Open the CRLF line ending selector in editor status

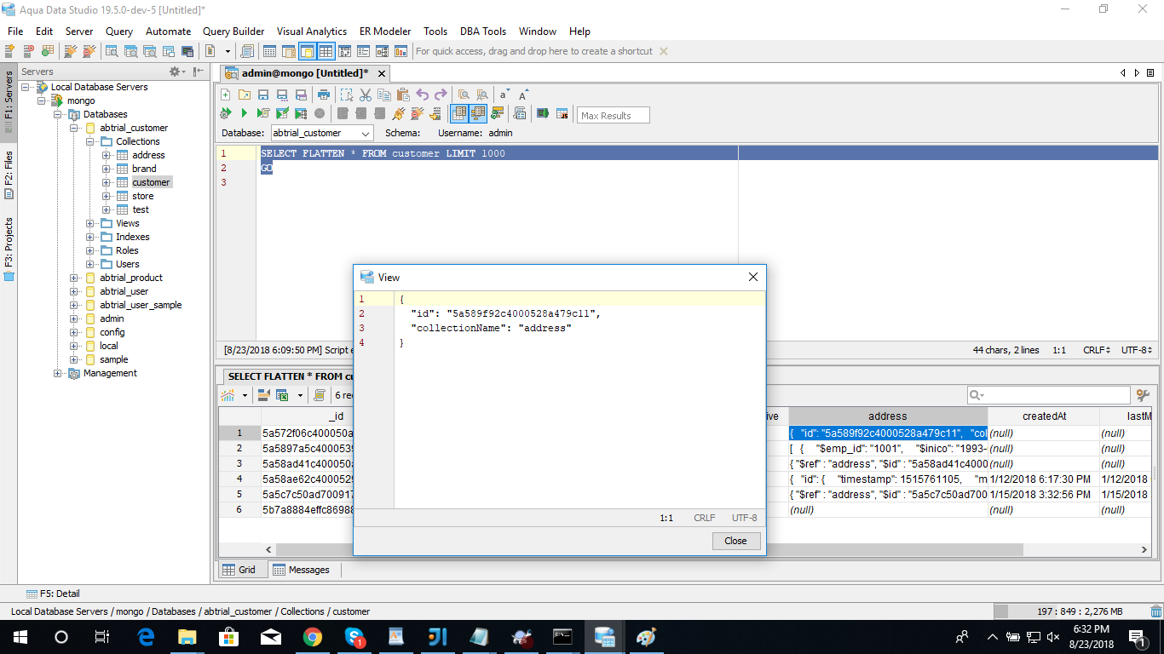tap(1096, 350)
